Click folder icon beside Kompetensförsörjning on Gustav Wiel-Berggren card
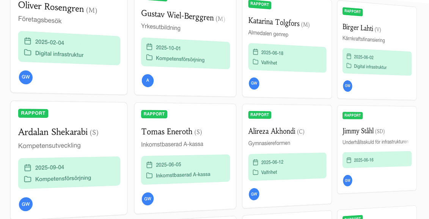 (x=149, y=58)
